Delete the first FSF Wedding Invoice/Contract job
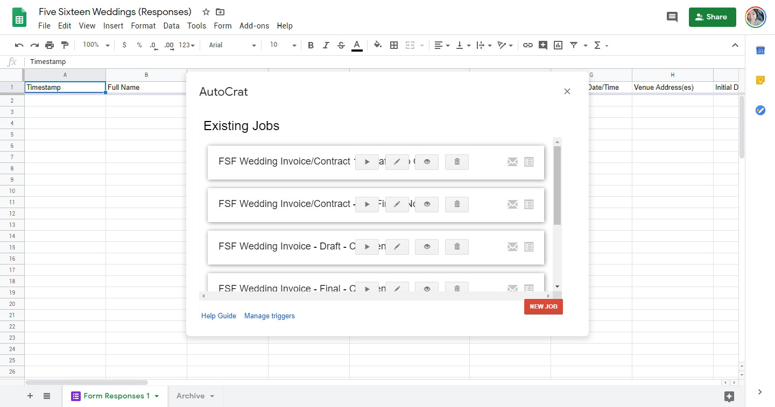The height and width of the screenshot is (407, 775). pyautogui.click(x=457, y=162)
